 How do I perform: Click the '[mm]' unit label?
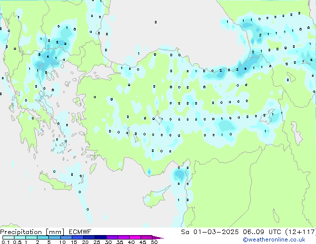pos(55,232)
